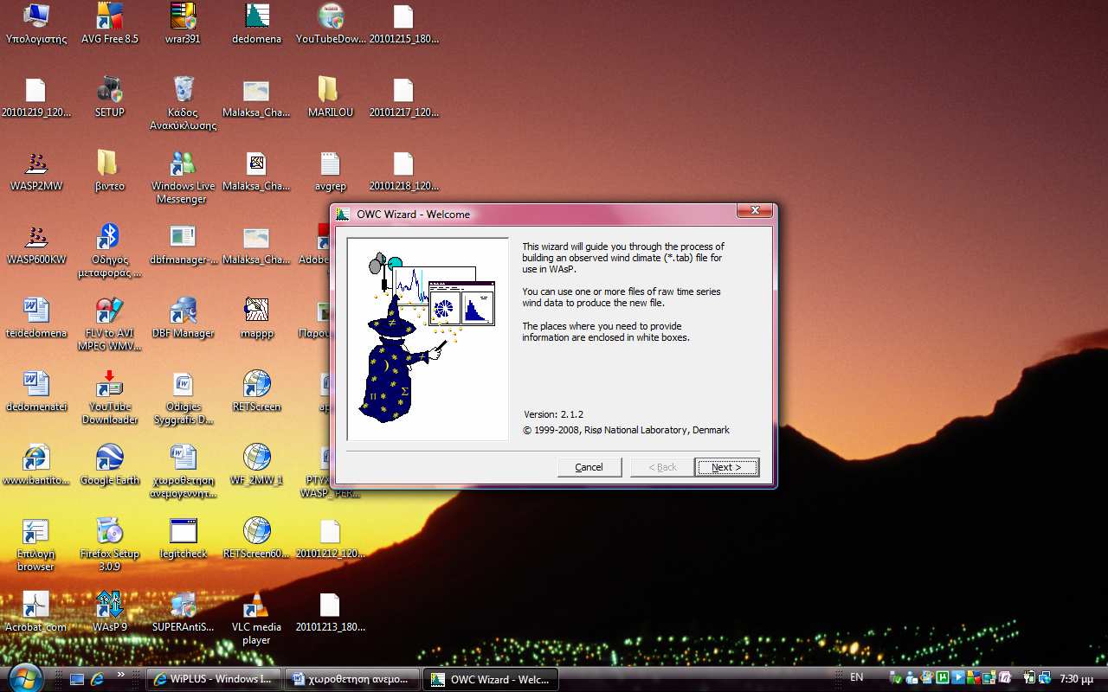Image resolution: width=1108 pixels, height=692 pixels.
Task: Select the YouTube Downloader icon with red arrow
Action: point(110,398)
